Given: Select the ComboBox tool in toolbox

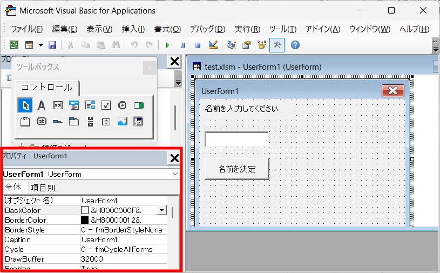Looking at the screenshot, I should [74, 105].
